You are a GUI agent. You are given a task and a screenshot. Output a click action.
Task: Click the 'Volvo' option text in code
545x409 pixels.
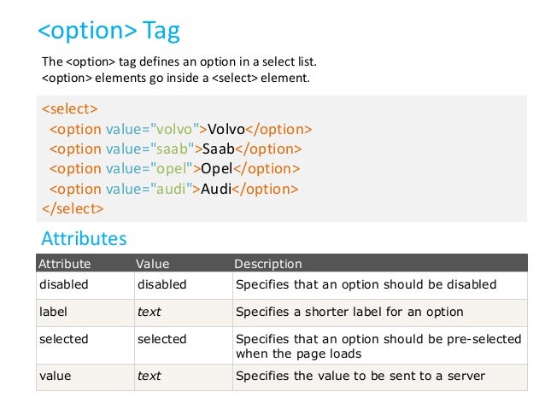(x=226, y=129)
